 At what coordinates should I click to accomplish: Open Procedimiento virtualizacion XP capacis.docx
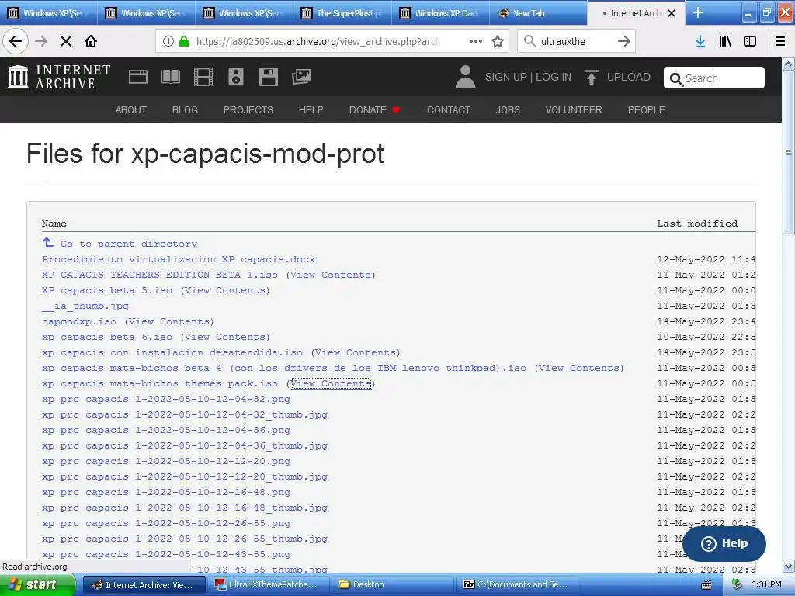click(179, 259)
